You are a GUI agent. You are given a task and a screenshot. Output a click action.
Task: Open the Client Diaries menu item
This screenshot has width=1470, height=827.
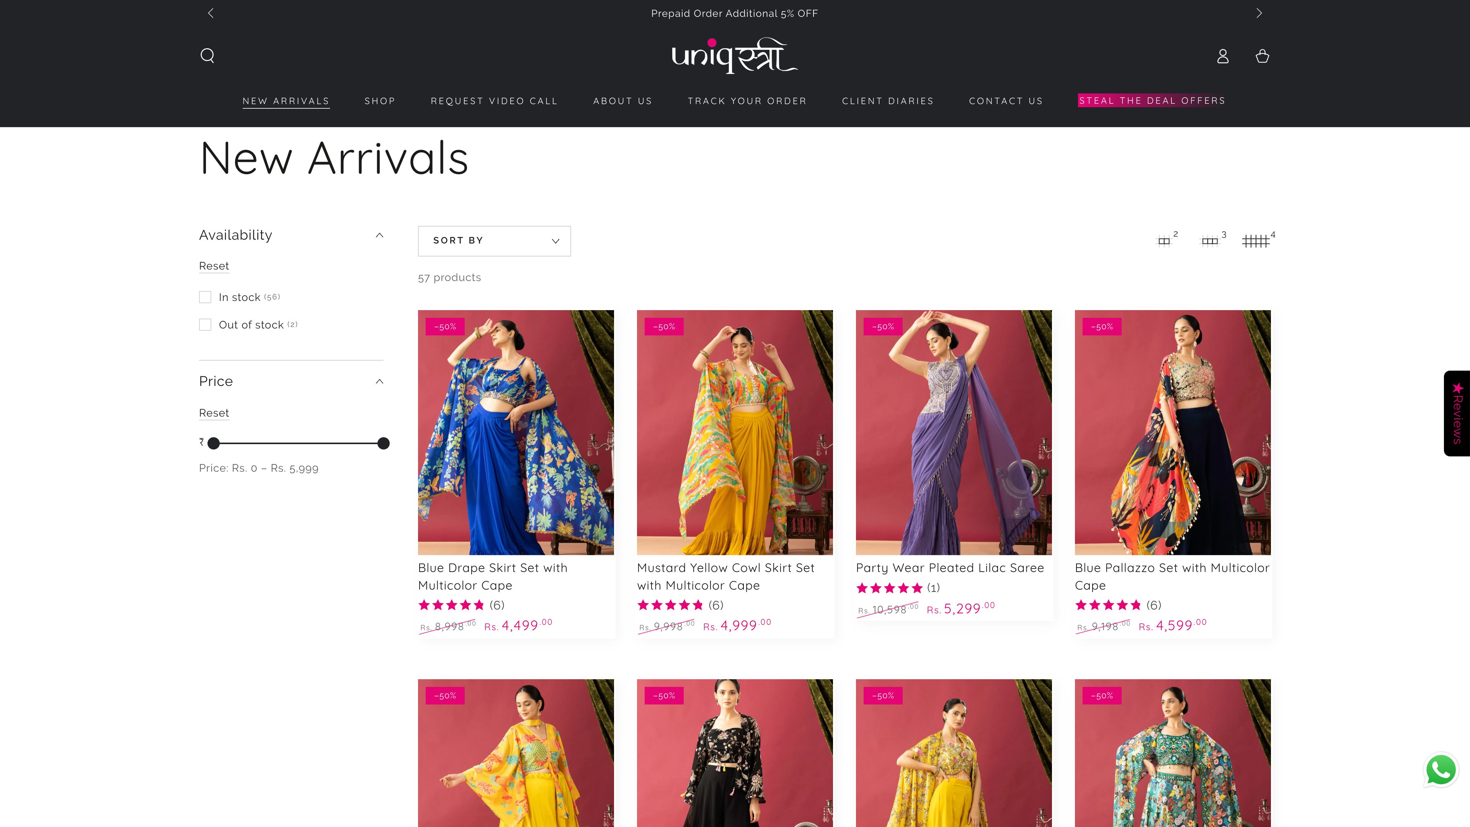888,100
